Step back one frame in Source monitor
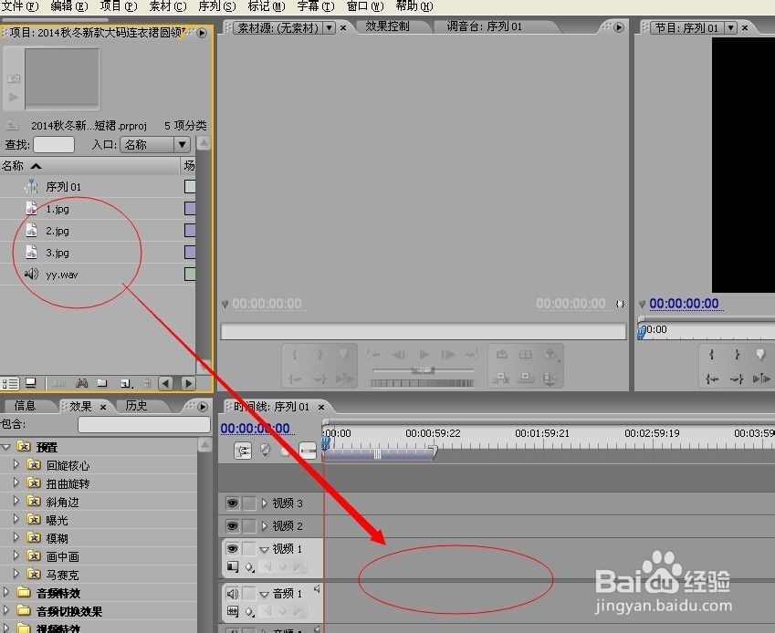This screenshot has width=775, height=633. point(398,354)
